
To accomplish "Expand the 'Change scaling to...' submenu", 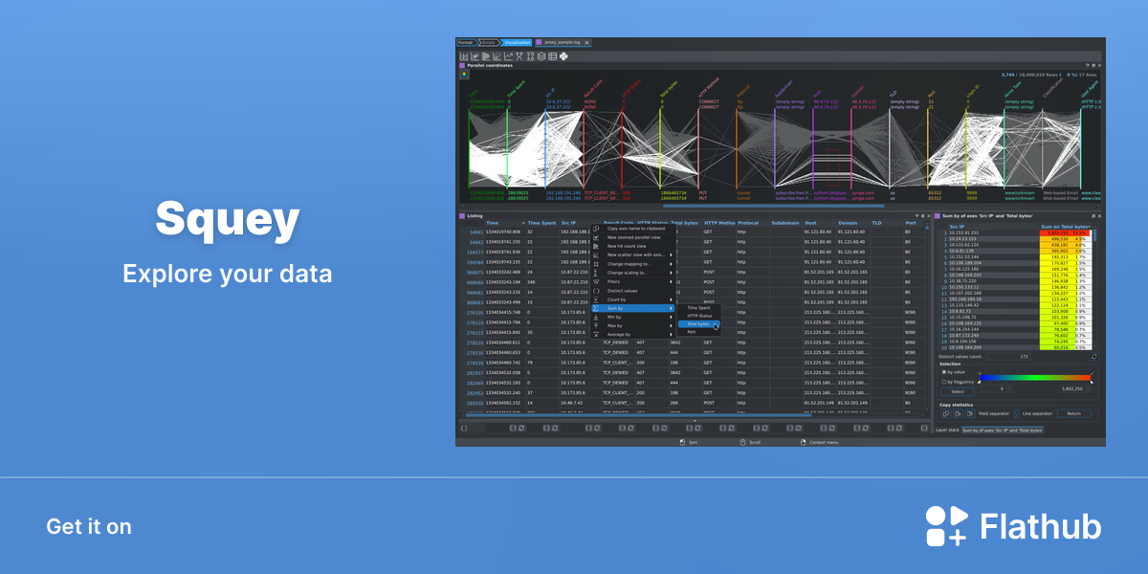I will click(x=633, y=273).
